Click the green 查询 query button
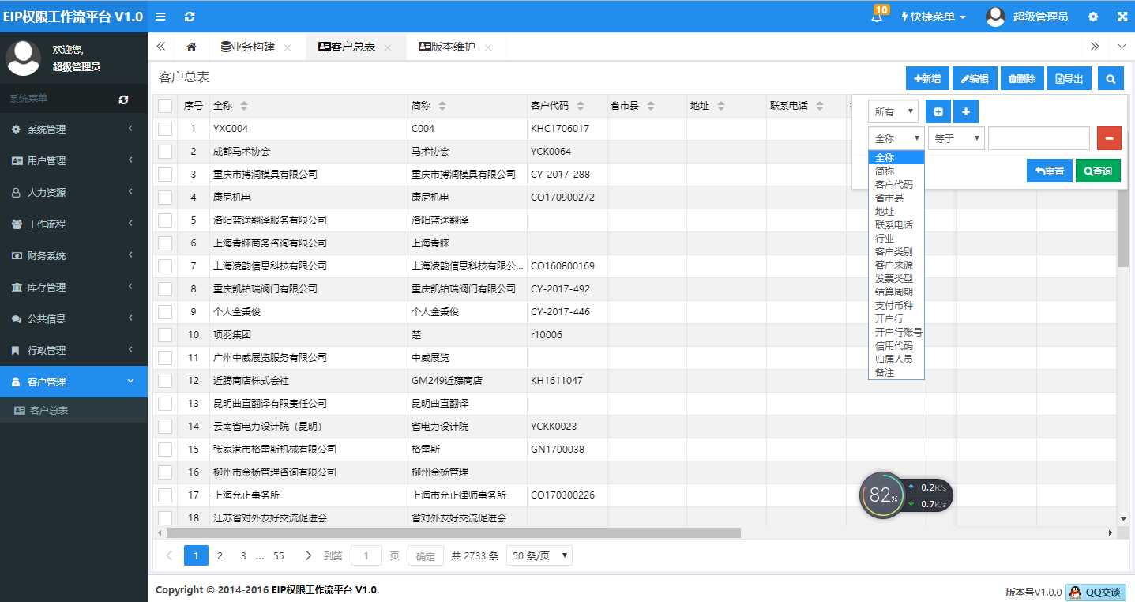The width and height of the screenshot is (1135, 602). click(x=1098, y=170)
